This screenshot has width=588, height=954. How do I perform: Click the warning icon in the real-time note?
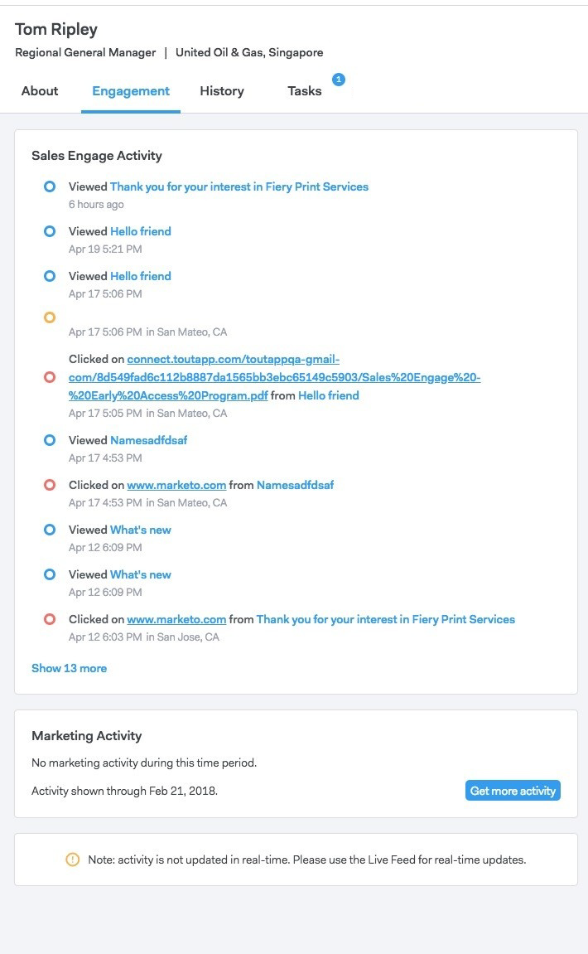72,860
